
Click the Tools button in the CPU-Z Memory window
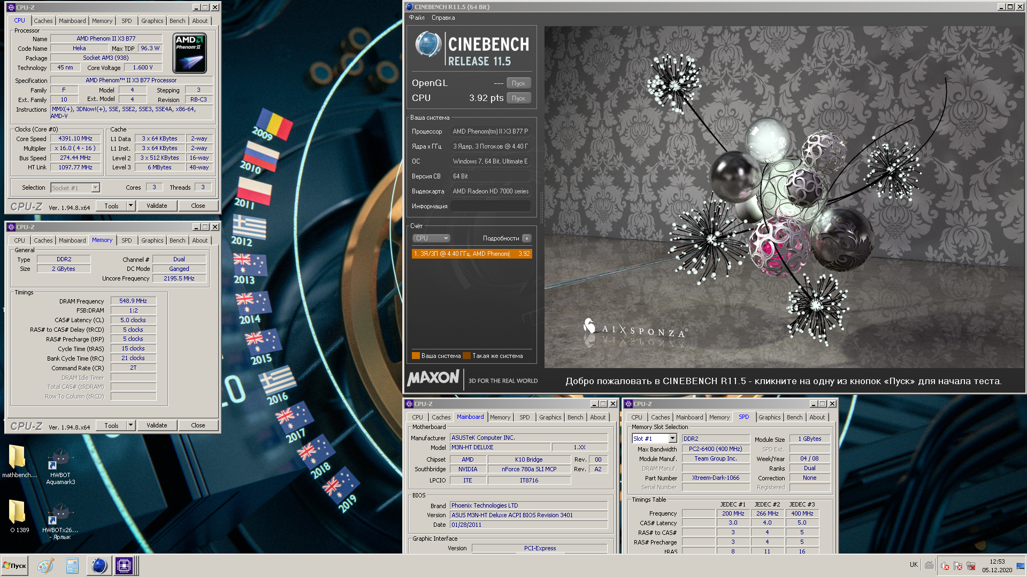pos(111,425)
